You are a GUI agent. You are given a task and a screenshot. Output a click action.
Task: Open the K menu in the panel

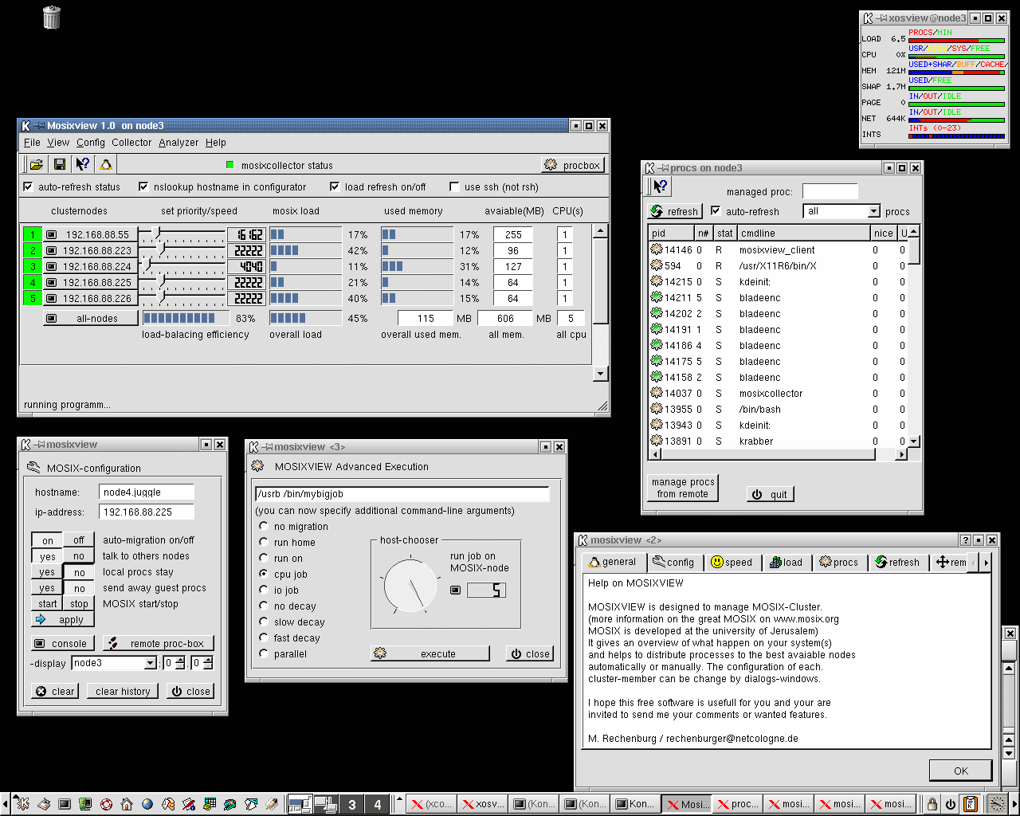(x=23, y=804)
